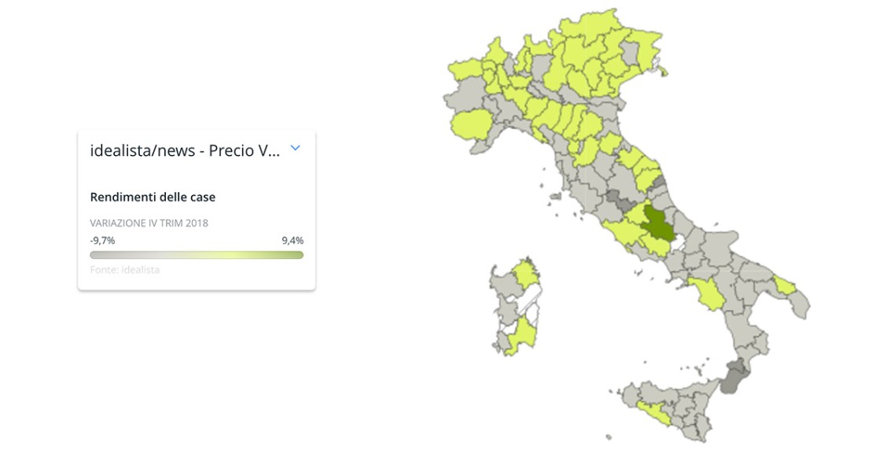This screenshot has height=465, width=887.
Task: Click the "VARIAZIONE IV TRIM 2018" label
Action: 149,223
